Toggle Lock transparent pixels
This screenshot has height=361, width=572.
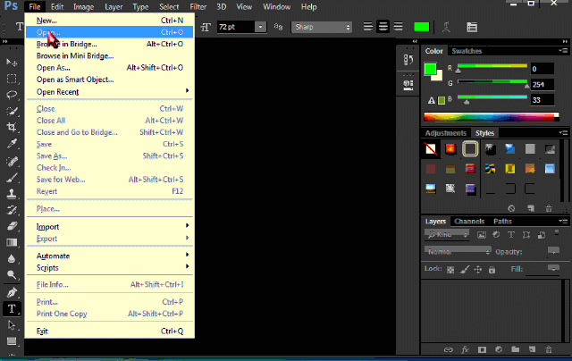450,270
